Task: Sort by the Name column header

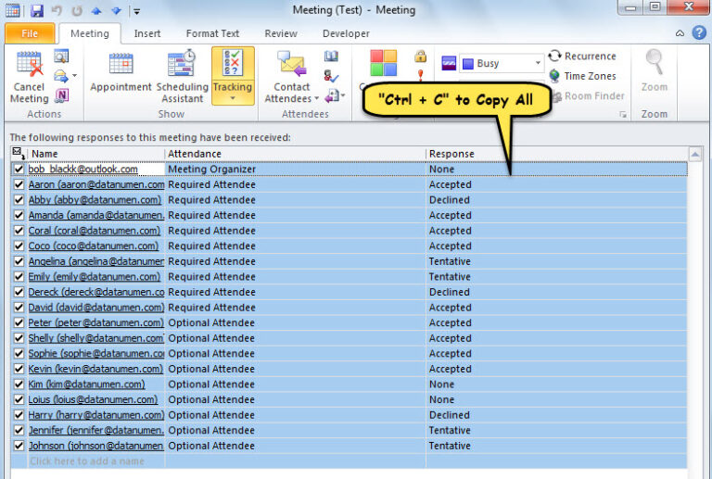Action: tap(95, 154)
